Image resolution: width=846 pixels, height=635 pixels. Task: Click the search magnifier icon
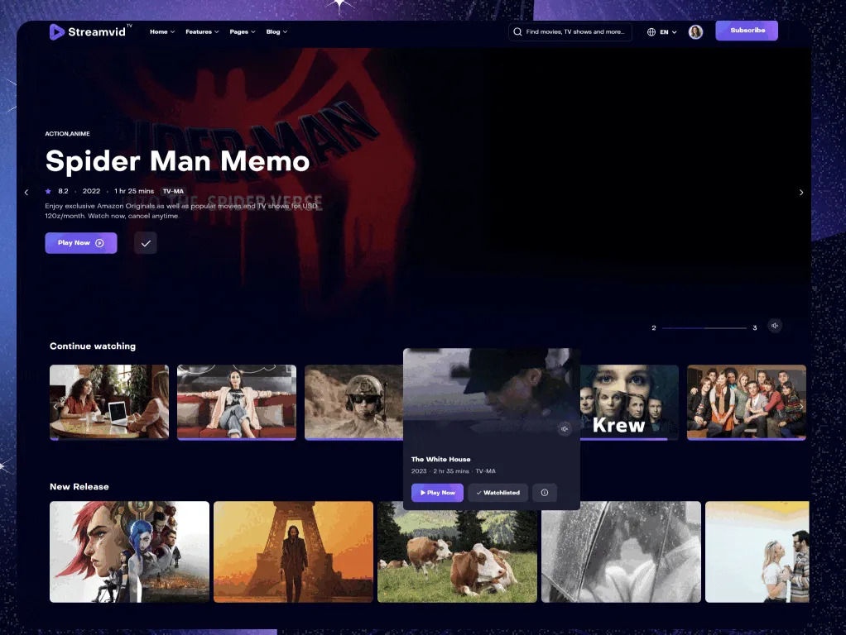517,31
